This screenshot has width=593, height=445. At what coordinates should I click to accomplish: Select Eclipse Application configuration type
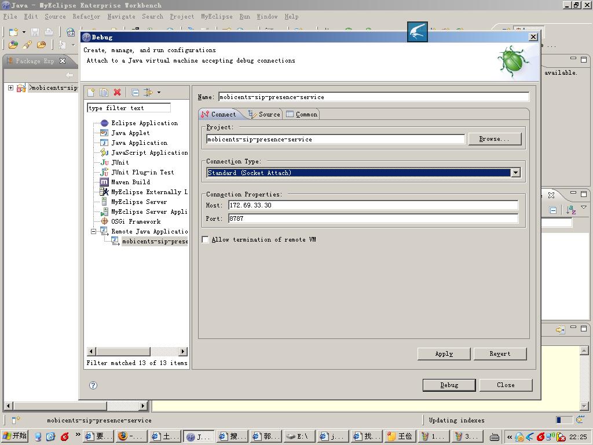click(x=144, y=123)
